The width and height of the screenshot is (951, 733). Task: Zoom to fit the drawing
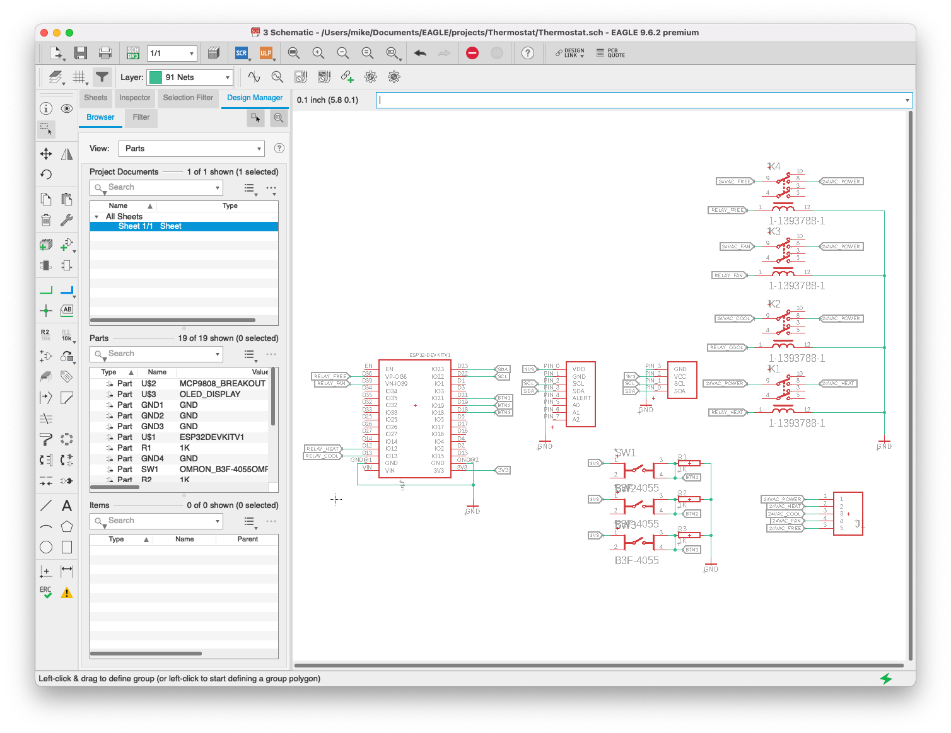click(x=294, y=53)
